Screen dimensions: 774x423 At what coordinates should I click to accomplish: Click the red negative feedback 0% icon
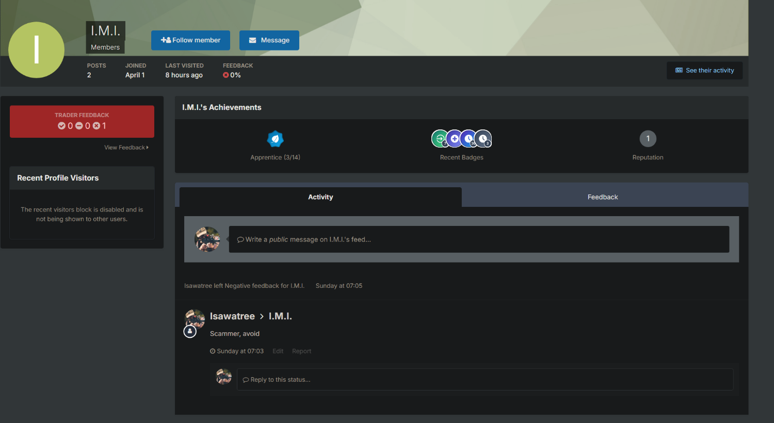(x=225, y=75)
